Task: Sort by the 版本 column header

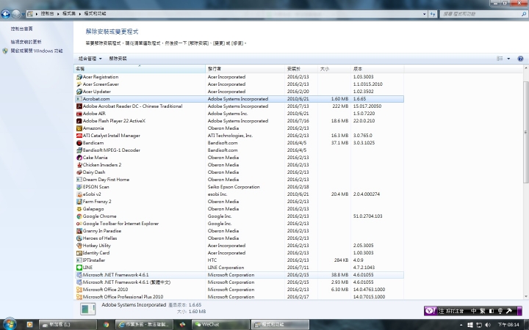Action: coord(377,69)
